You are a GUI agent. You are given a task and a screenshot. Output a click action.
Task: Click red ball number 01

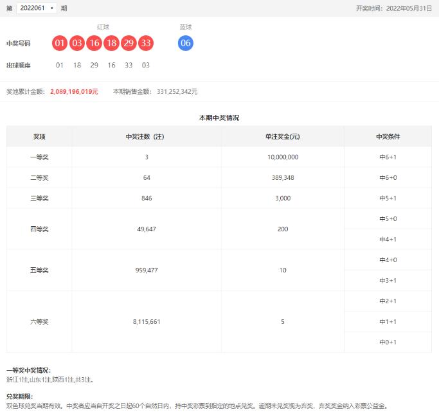pos(60,43)
